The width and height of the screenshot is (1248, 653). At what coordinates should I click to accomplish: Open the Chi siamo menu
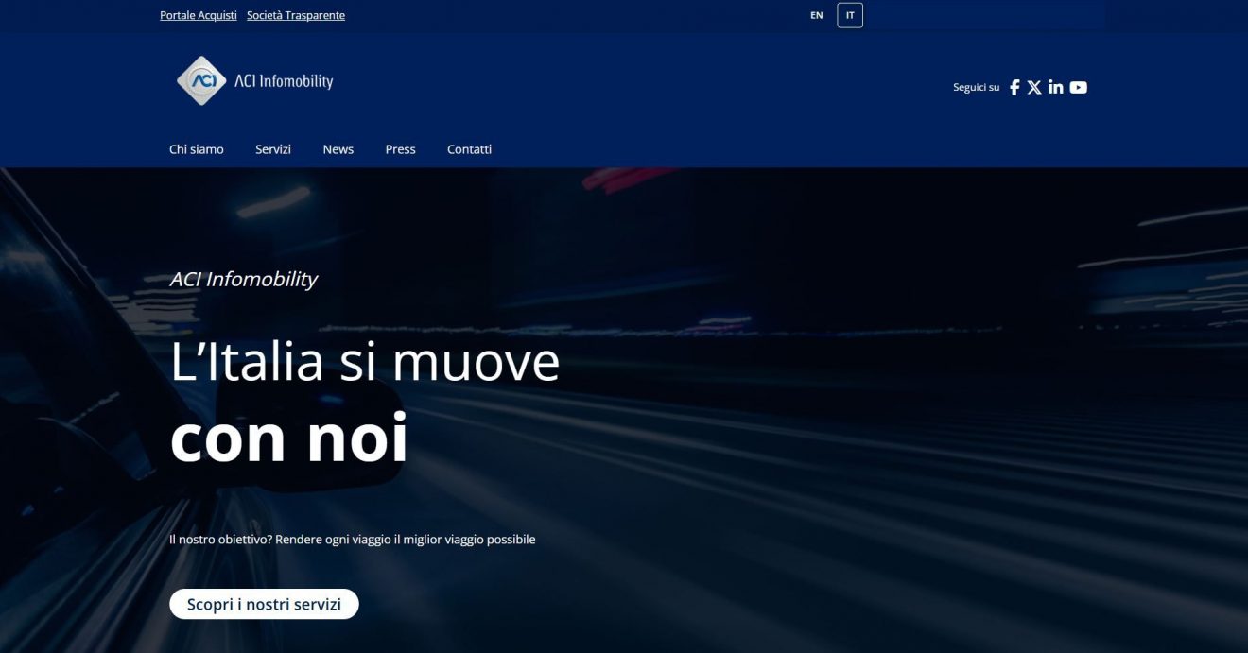click(x=197, y=149)
